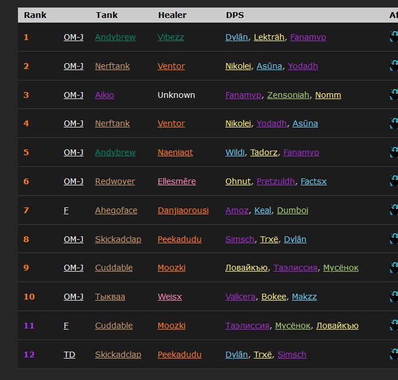Open DPS Zensoniah profile
398x380 pixels.
click(x=288, y=95)
